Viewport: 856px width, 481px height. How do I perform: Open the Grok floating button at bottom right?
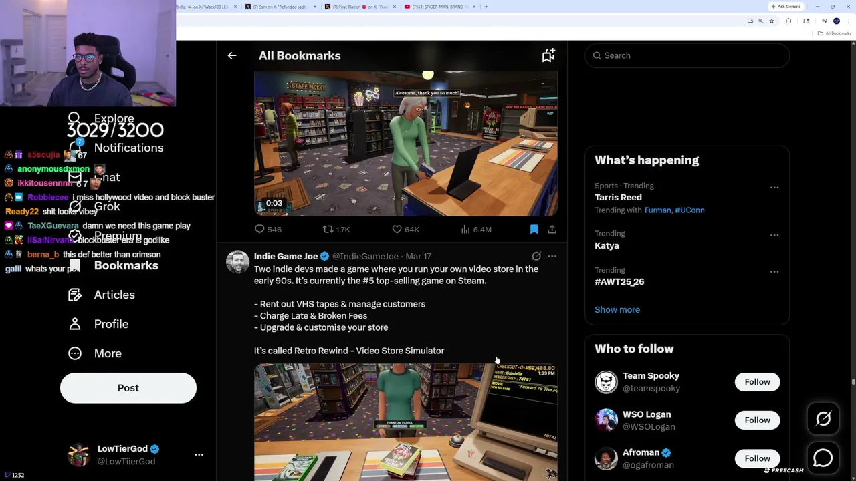pos(823,419)
